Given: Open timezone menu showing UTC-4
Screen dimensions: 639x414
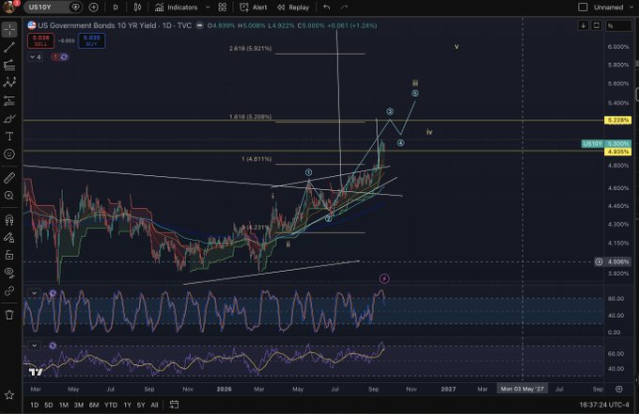Looking at the screenshot, I should pos(604,405).
